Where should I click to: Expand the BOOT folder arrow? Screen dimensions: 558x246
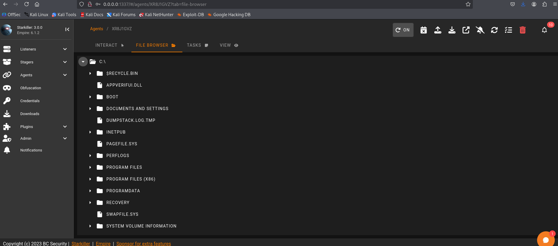click(90, 97)
